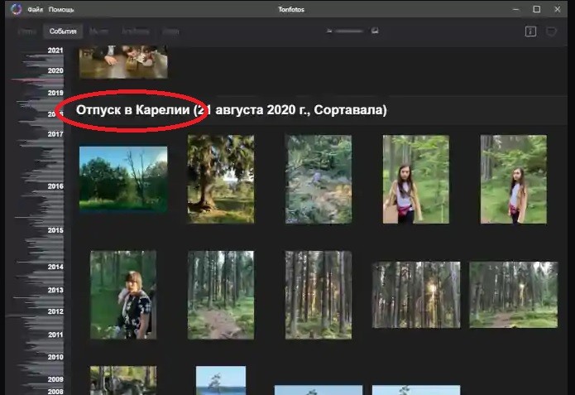Open the info panel icon in toolbar

[x=530, y=31]
